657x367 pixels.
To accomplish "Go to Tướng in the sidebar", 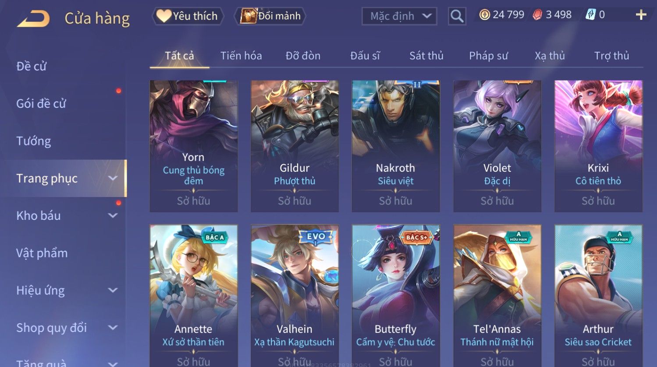I will tap(34, 141).
